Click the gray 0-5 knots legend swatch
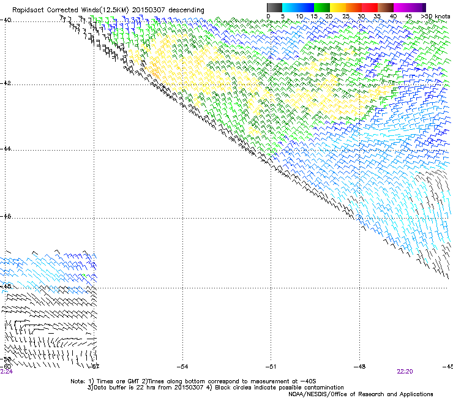This screenshot has width=453, height=398. point(274,7)
